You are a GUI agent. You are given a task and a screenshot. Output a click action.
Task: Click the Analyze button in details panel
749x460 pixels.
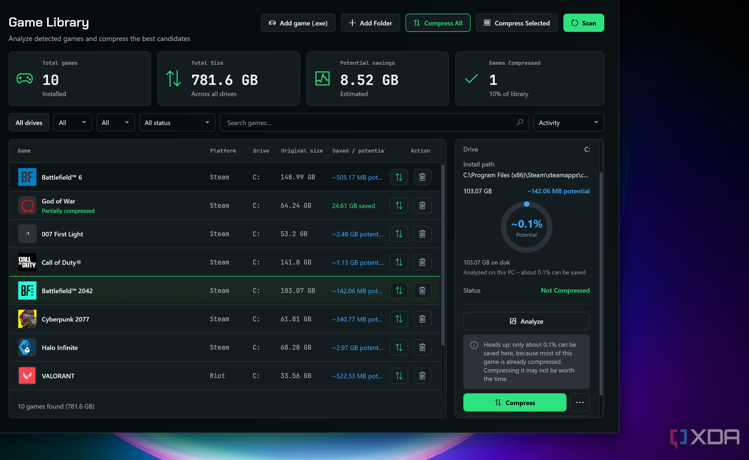coord(526,321)
